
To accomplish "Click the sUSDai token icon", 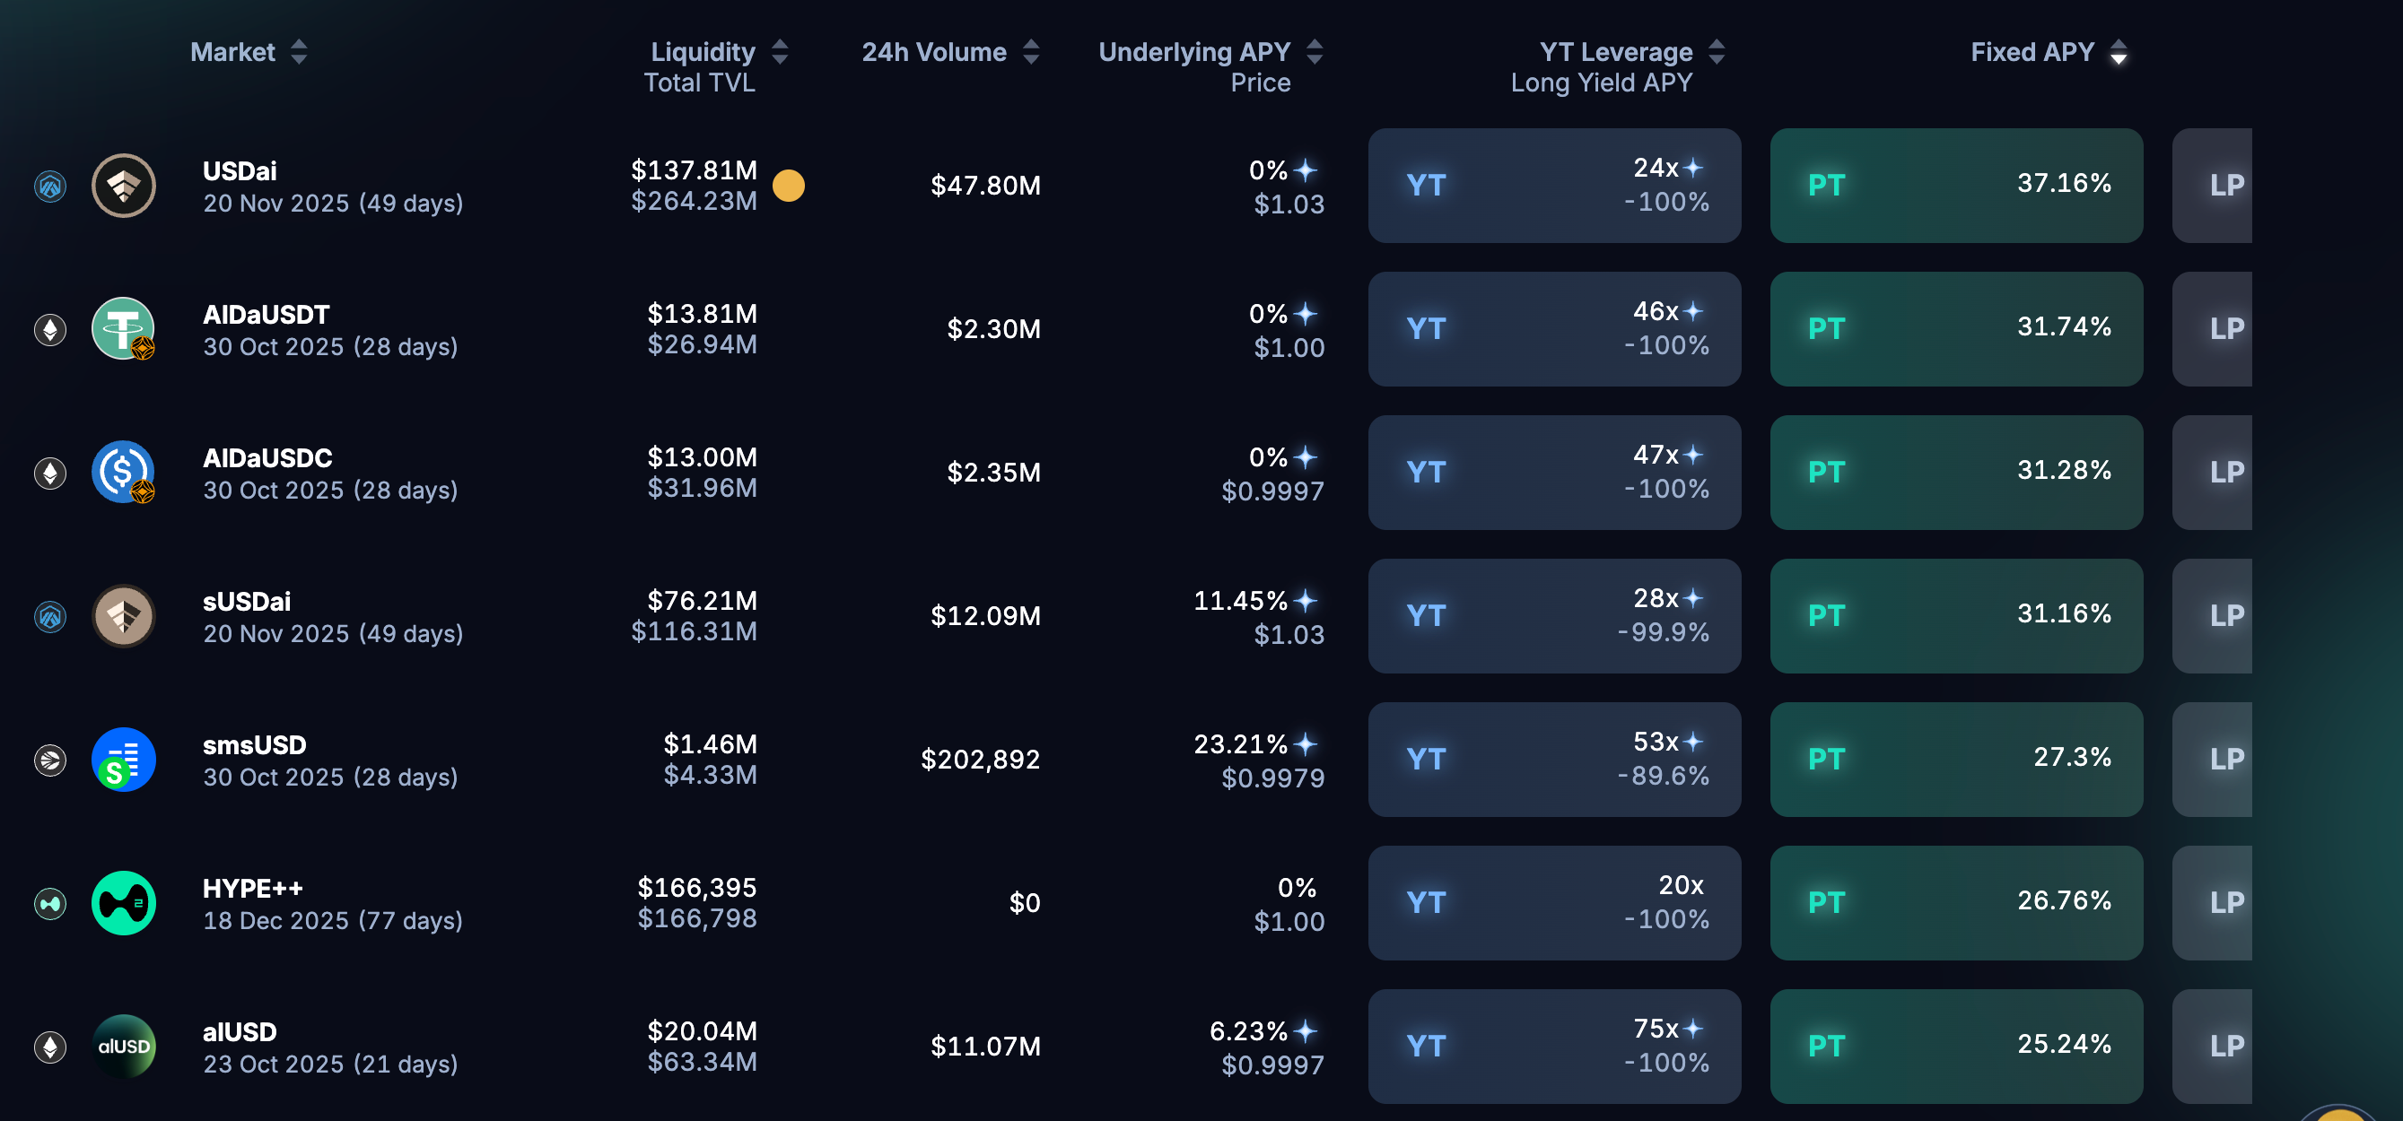I will [x=123, y=615].
